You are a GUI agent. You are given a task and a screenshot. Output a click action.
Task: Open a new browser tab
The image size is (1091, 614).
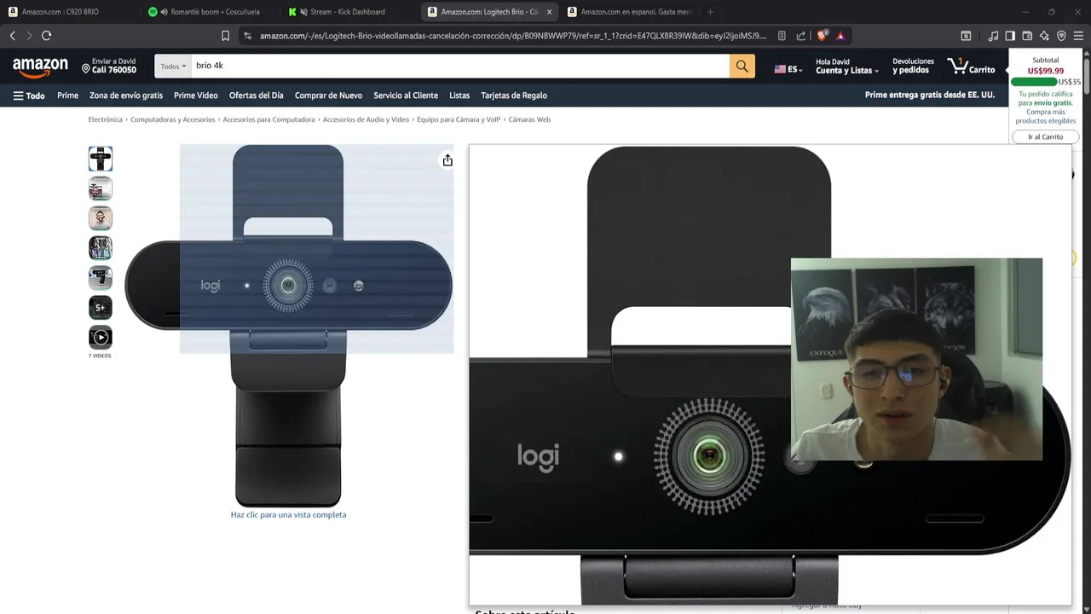click(x=710, y=12)
